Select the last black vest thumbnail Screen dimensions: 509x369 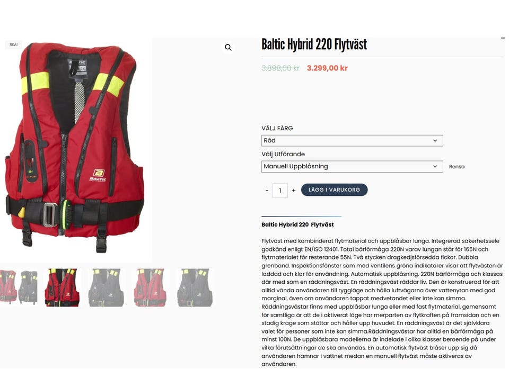click(x=195, y=287)
